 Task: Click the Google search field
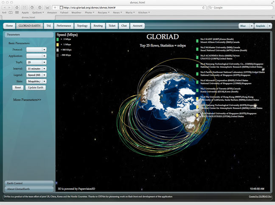coord(241,8)
